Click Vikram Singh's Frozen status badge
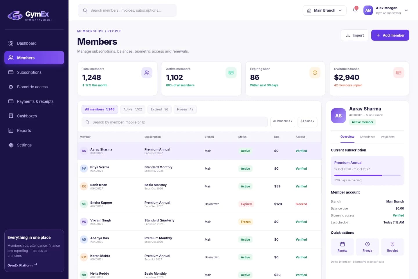This screenshot has width=418, height=279. click(246, 222)
